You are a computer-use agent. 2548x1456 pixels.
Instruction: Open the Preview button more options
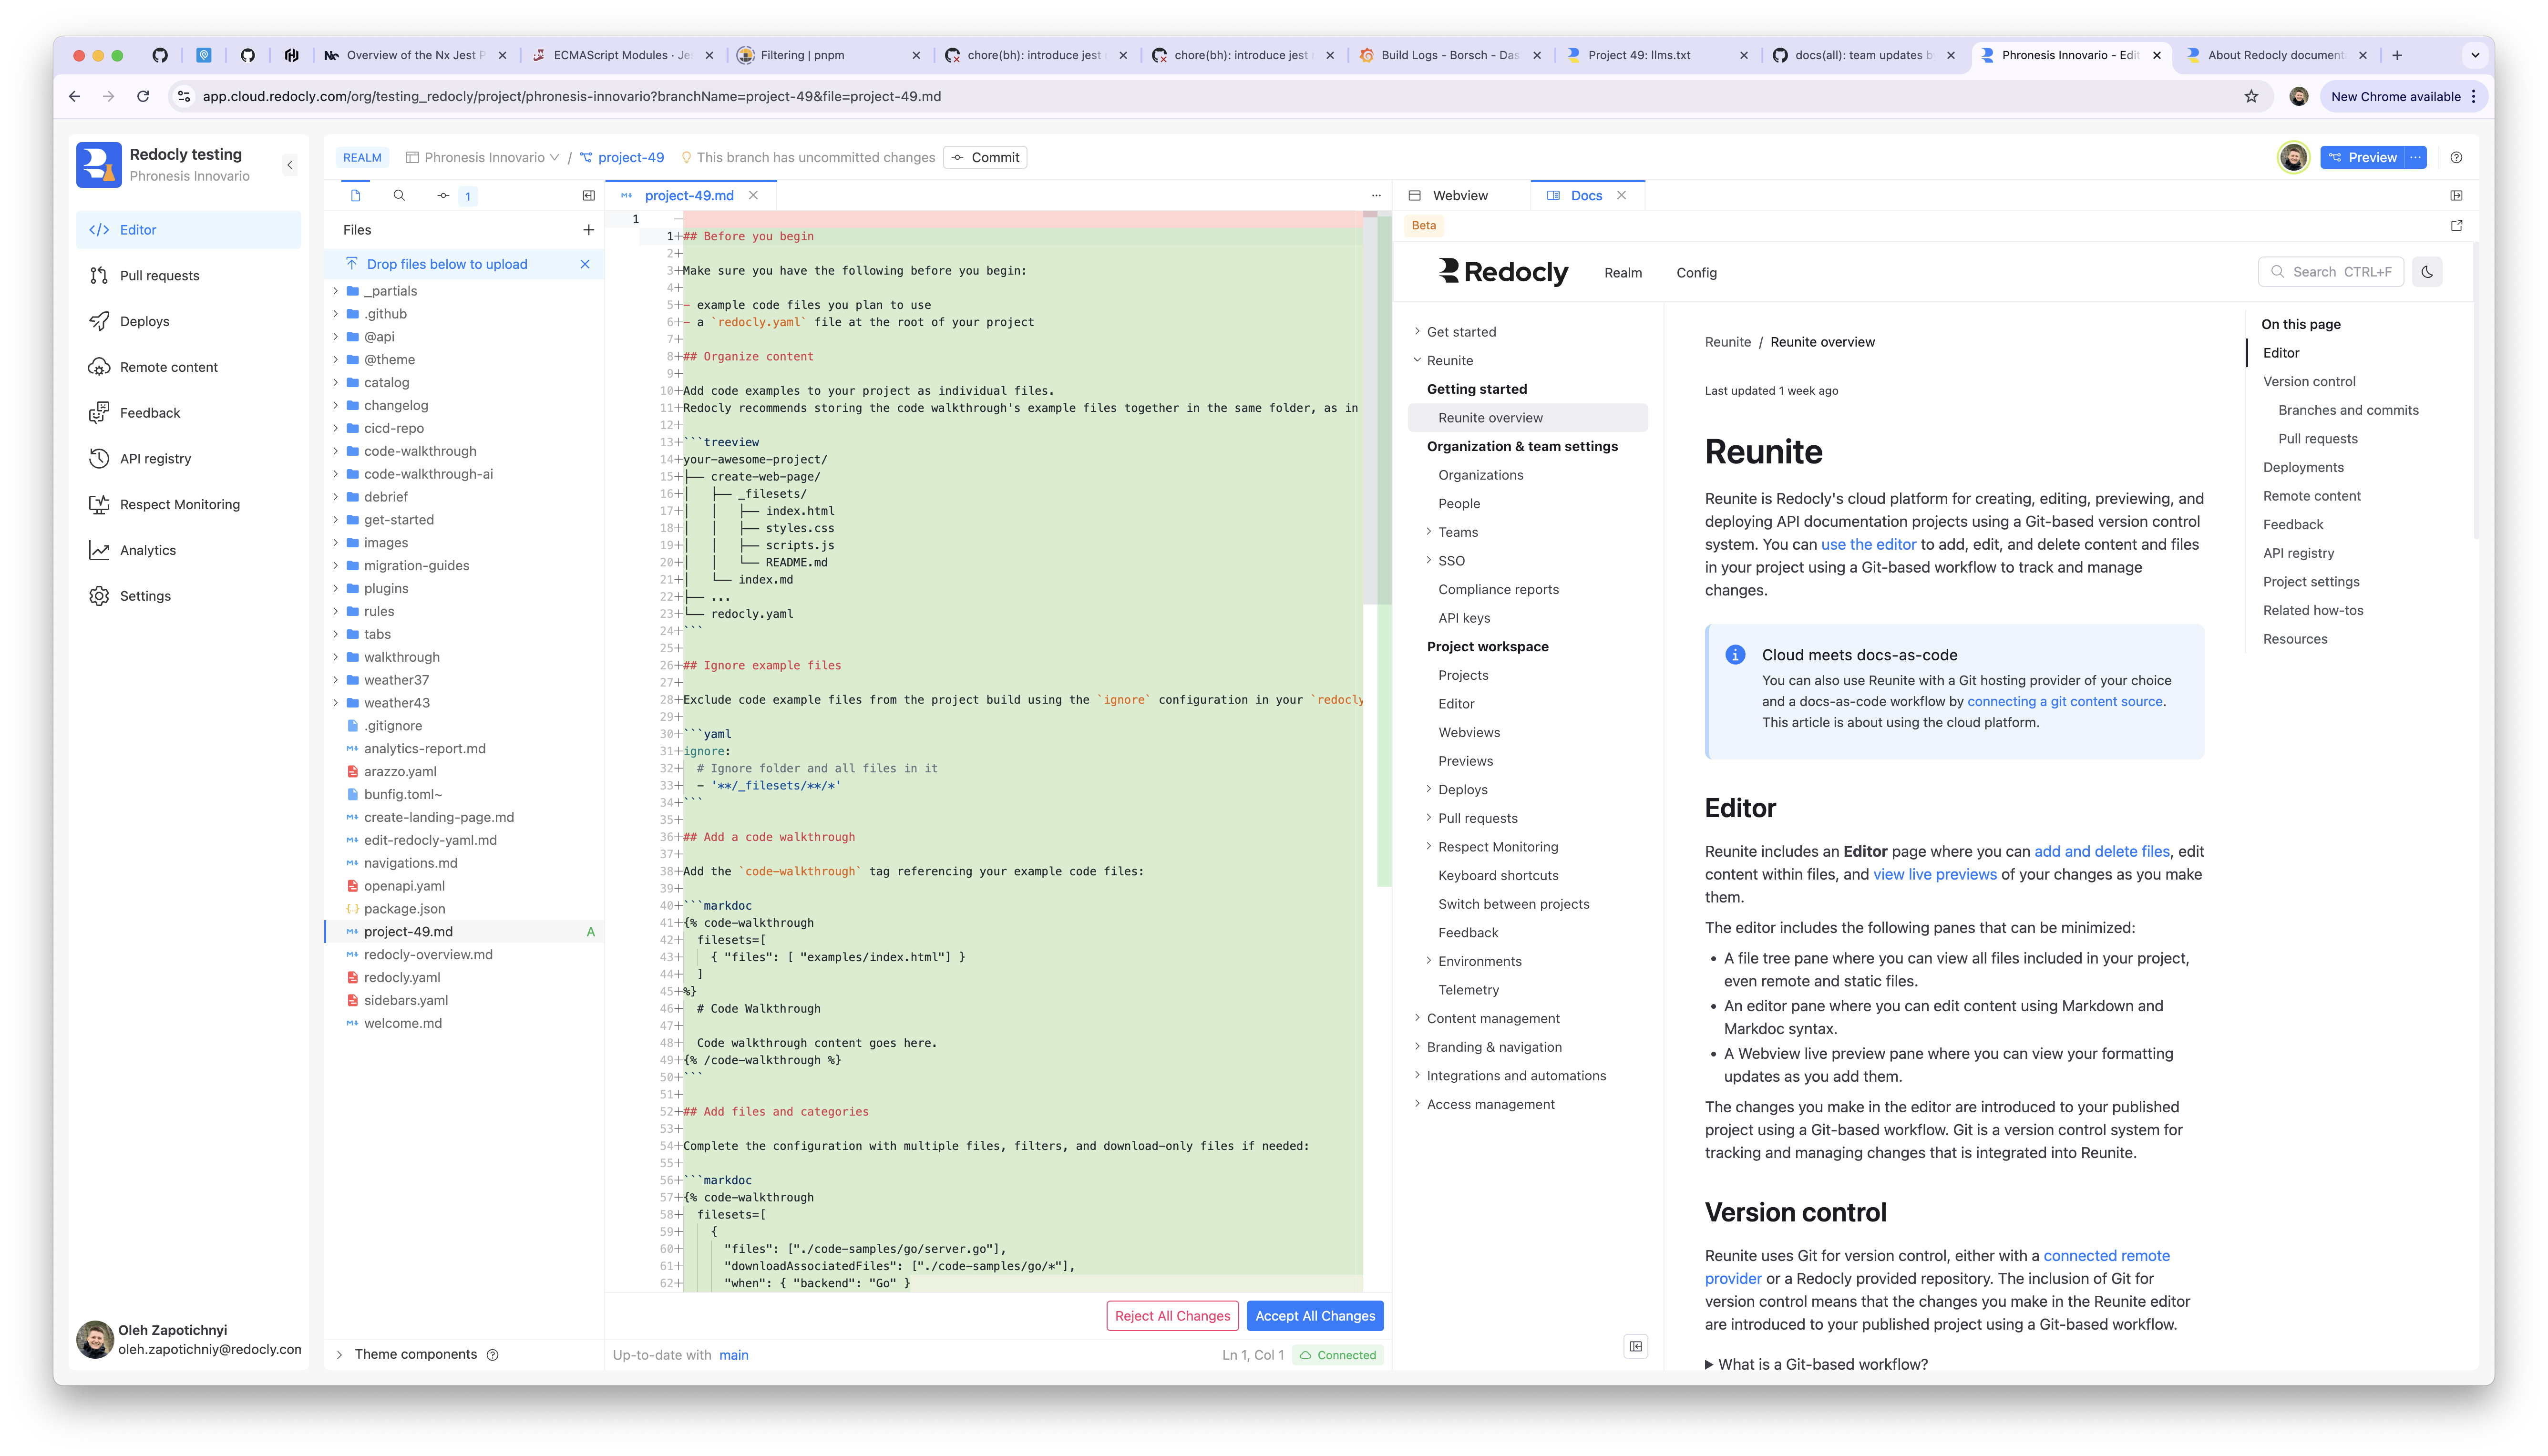2416,158
